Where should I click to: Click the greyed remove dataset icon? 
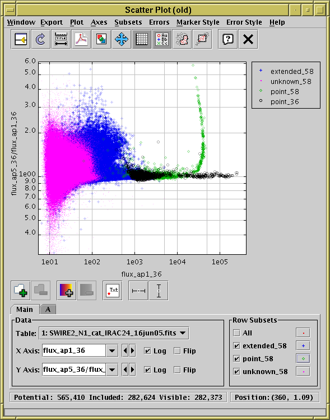tap(41, 291)
